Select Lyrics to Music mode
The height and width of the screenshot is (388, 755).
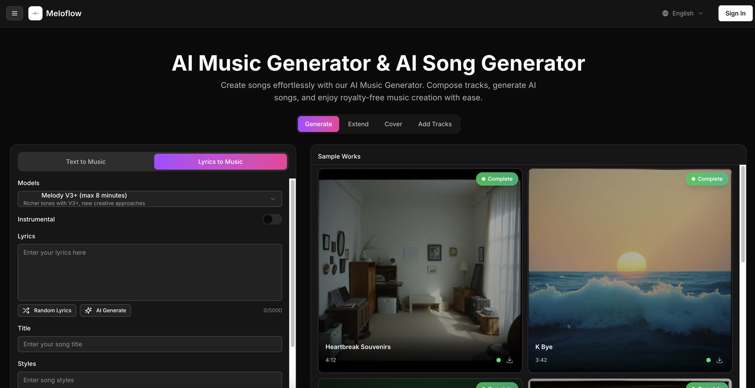pyautogui.click(x=220, y=162)
